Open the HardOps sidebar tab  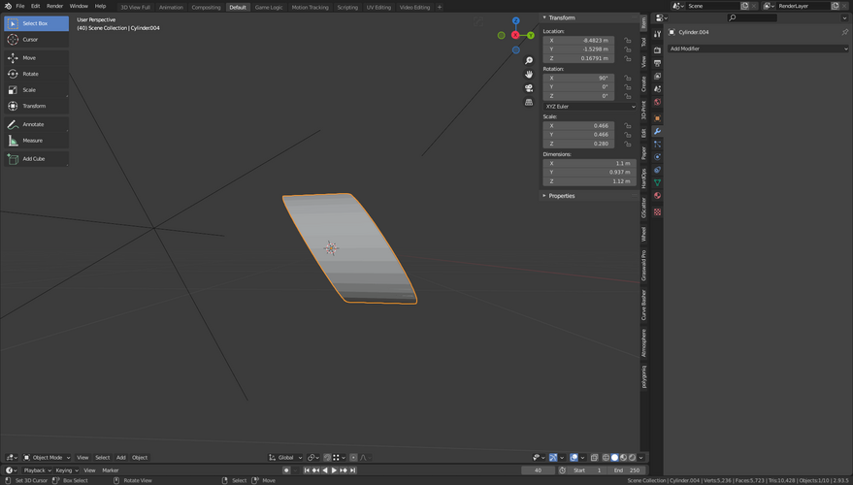643,178
